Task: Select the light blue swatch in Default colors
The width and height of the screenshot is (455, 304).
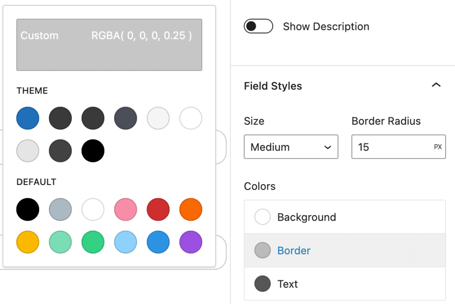Action: click(x=125, y=242)
